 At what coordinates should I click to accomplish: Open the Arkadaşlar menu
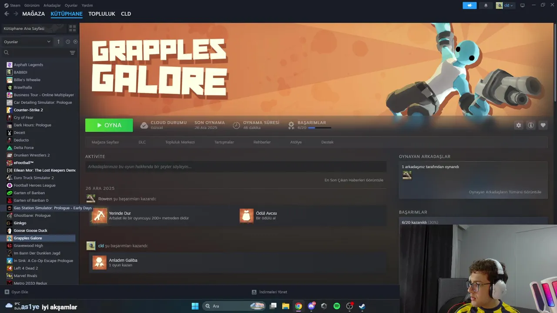click(x=52, y=5)
